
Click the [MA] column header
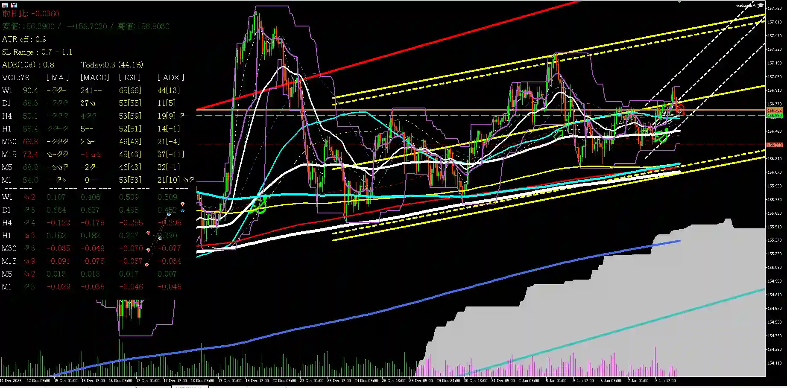tap(58, 78)
